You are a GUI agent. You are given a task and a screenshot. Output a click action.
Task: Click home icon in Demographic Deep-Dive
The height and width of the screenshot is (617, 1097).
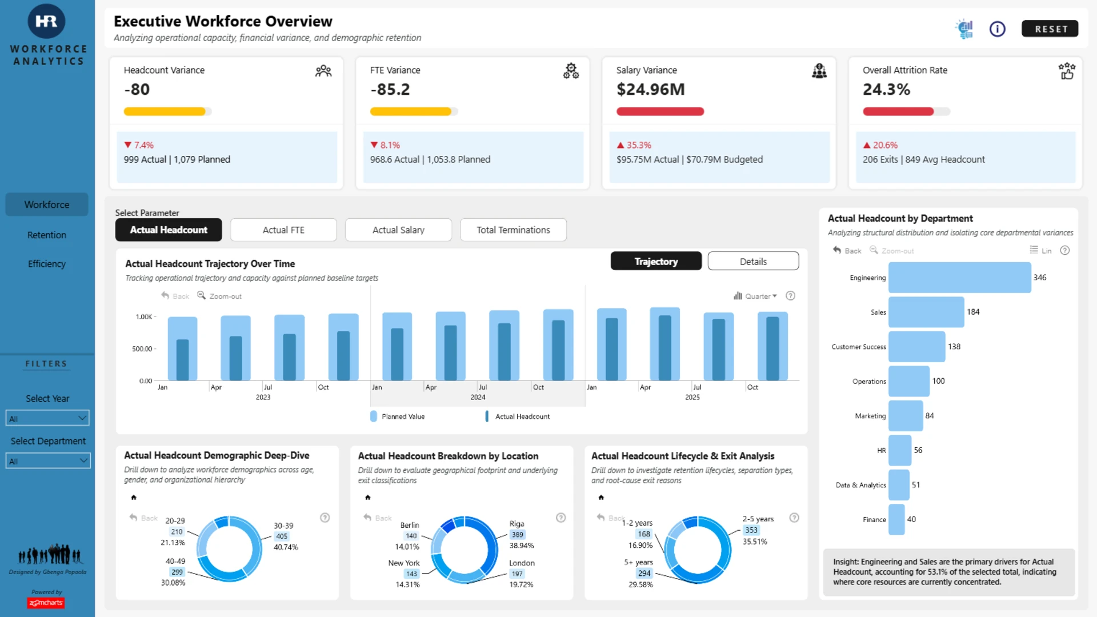134,498
